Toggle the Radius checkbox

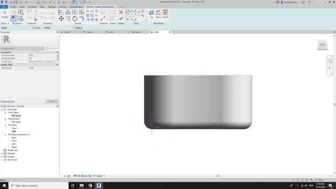[x=74, y=28]
